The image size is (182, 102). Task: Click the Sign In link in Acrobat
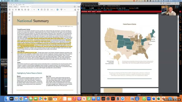coord(79,7)
